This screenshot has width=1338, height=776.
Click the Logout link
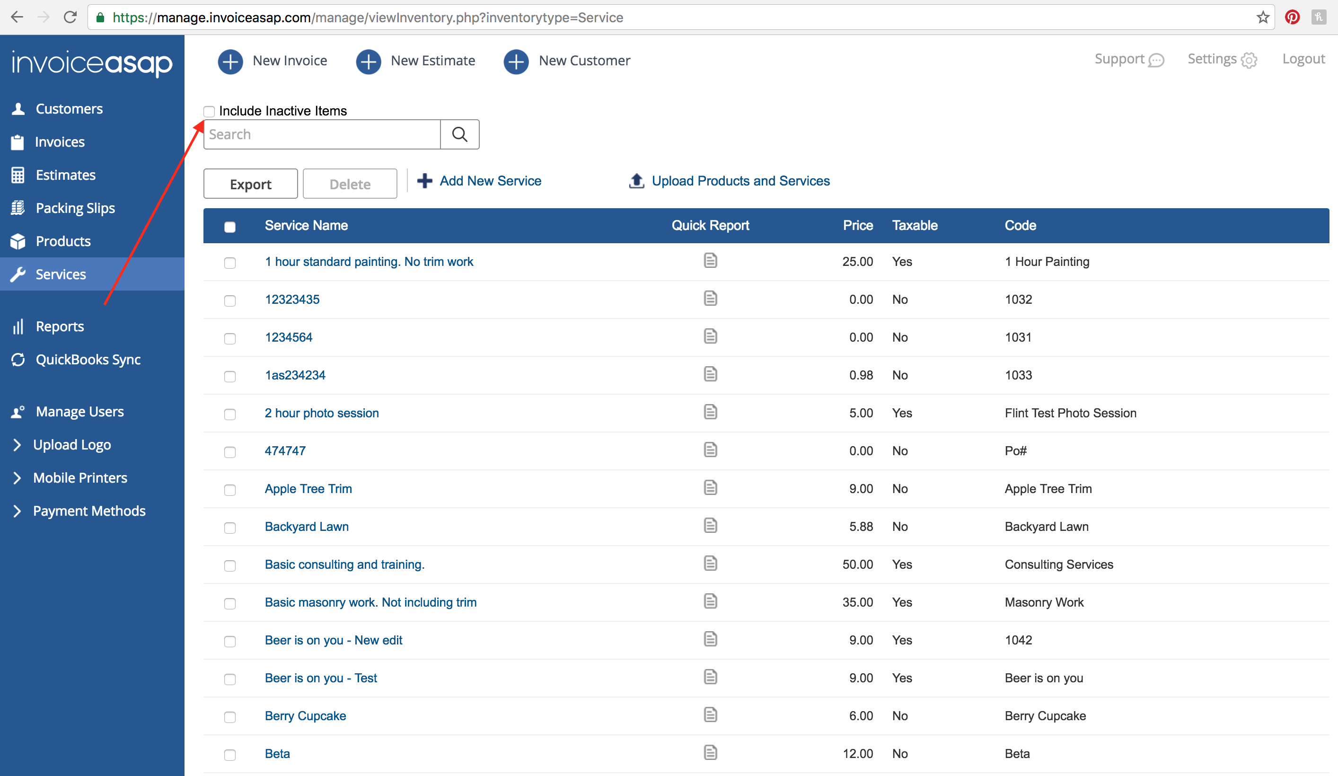[x=1303, y=59]
